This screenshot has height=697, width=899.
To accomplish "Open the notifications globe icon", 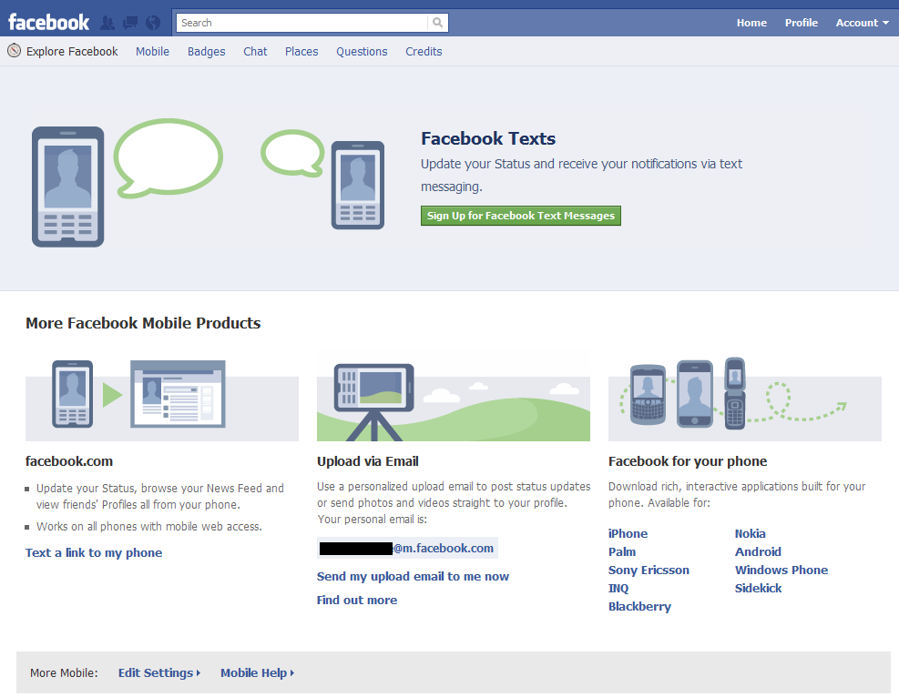I will [x=153, y=23].
